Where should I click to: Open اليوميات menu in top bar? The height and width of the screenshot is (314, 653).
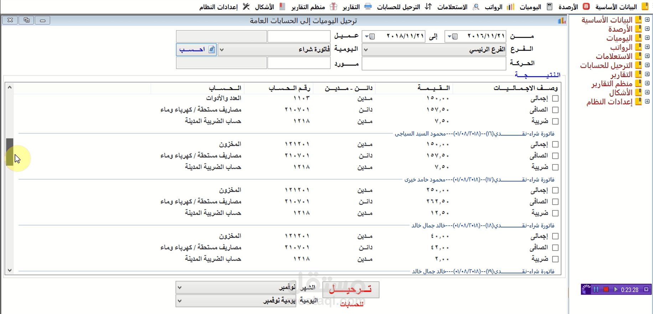pyautogui.click(x=530, y=7)
